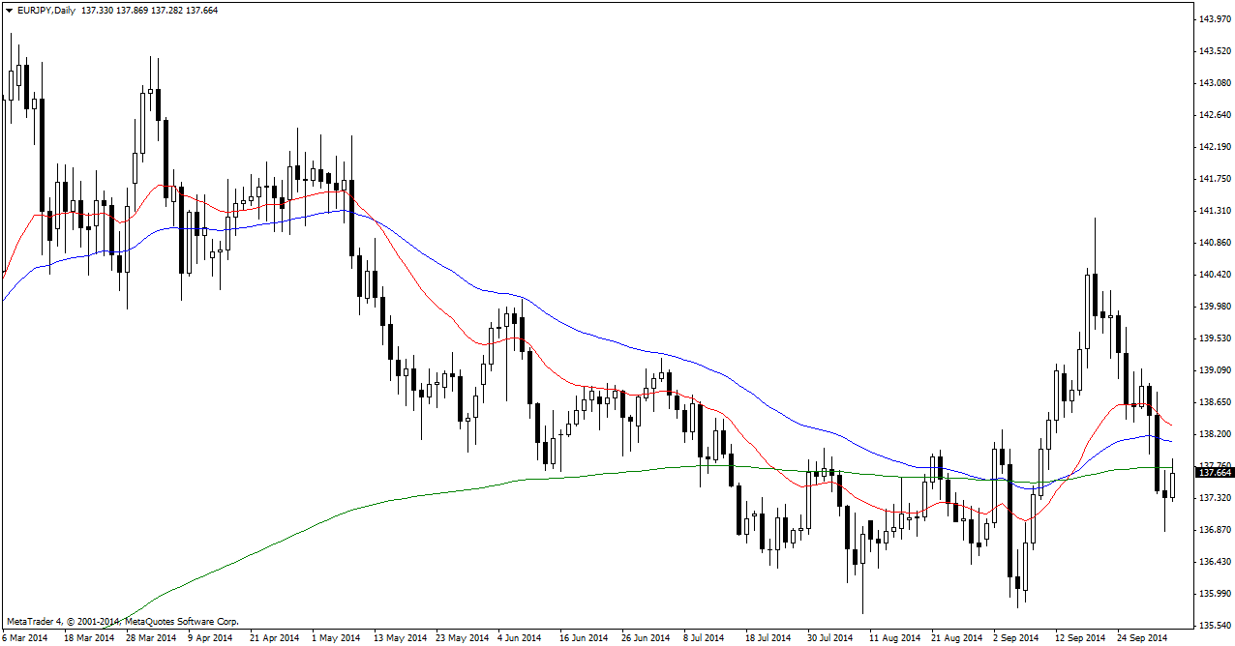This screenshot has width=1235, height=646.
Task: Select the 1 May 2014 date marker
Action: point(334,638)
